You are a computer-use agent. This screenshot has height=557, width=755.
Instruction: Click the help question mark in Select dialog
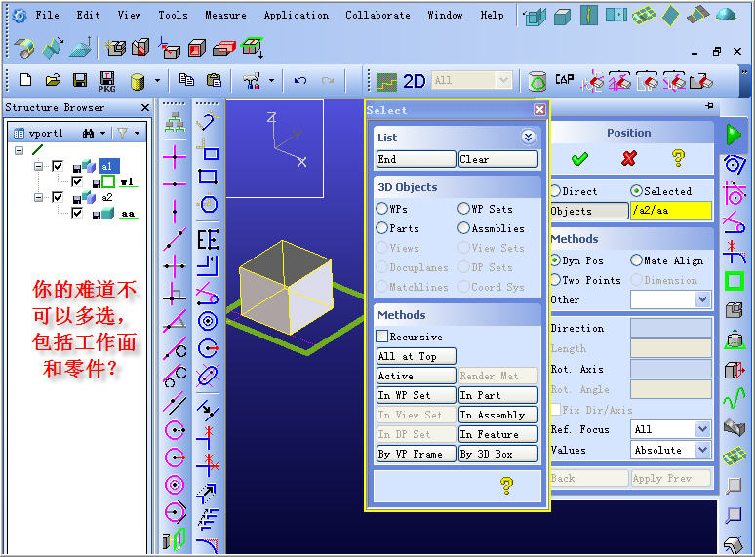click(506, 485)
